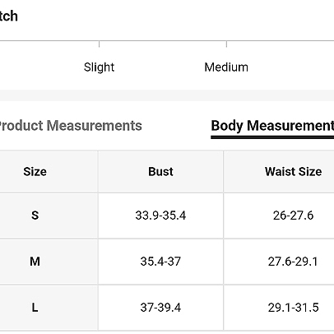
Task: Click bust value 37-39.4
Action: coord(160,308)
